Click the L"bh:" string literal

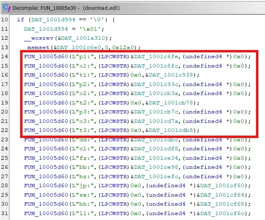pos(83,204)
